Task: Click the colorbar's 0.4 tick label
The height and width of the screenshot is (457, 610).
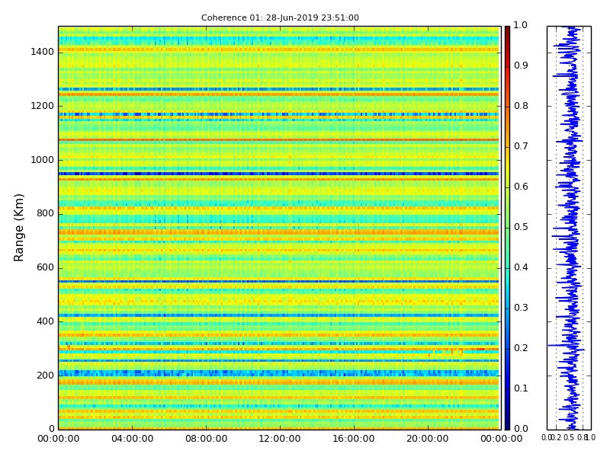Action: (521, 267)
